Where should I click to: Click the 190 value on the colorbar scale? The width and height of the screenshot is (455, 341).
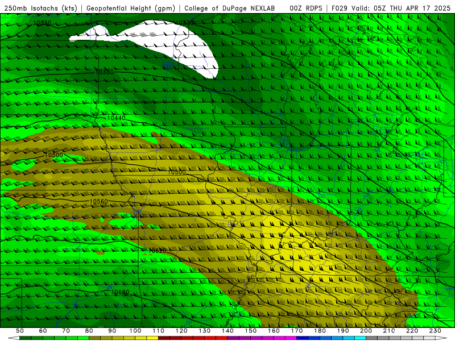343,331
